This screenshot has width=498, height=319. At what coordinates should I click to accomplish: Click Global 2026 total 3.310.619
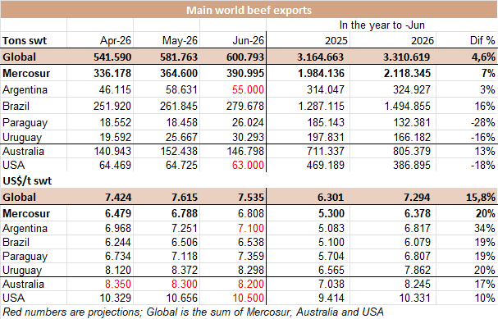(x=407, y=57)
